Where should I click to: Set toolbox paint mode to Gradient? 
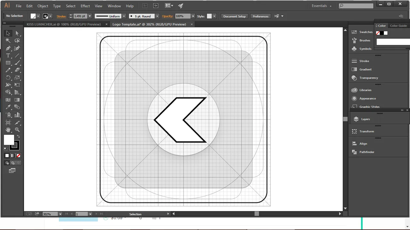coord(13,156)
